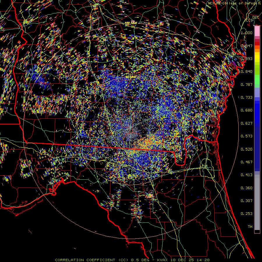
Task: Click the 0.573 legend label
Action: pyautogui.click(x=247, y=136)
